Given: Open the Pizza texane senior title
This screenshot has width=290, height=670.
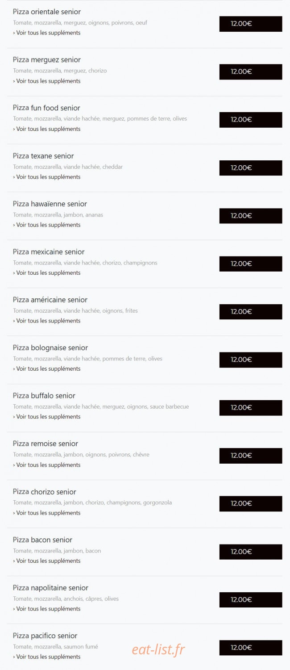Looking at the screenshot, I should tap(43, 156).
